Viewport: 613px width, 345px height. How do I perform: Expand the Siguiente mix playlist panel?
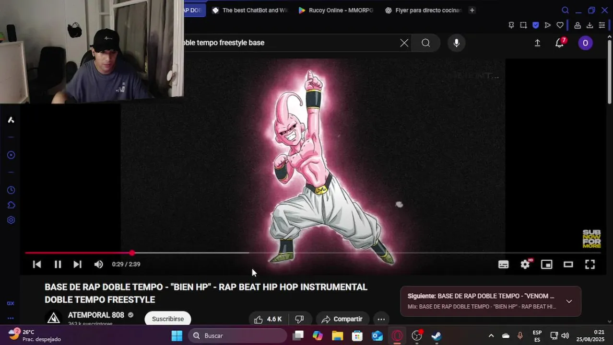(569, 301)
